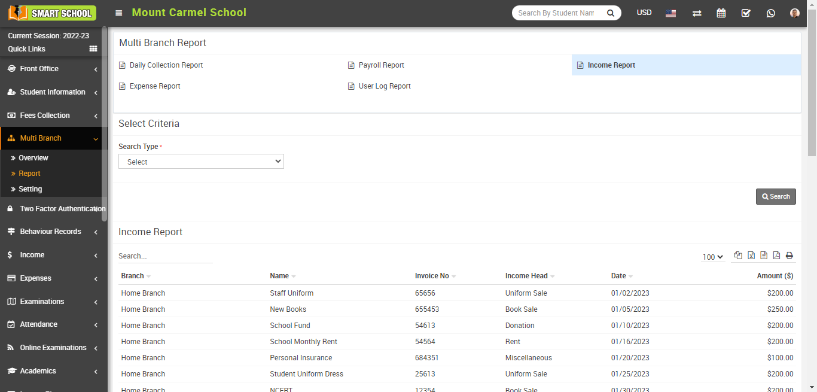This screenshot has width=817, height=392.
Task: Copy the income report table to clipboard
Action: [x=738, y=256]
